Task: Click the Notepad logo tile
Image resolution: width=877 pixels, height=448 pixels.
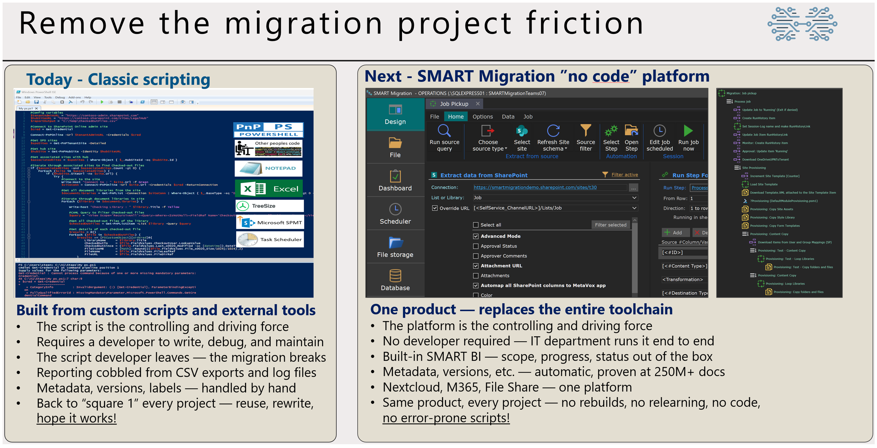Action: 268,168
